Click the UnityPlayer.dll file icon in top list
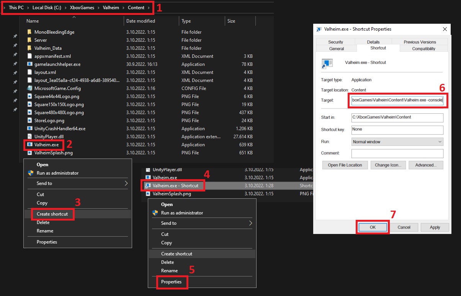This screenshot has height=296, width=461. [30, 137]
